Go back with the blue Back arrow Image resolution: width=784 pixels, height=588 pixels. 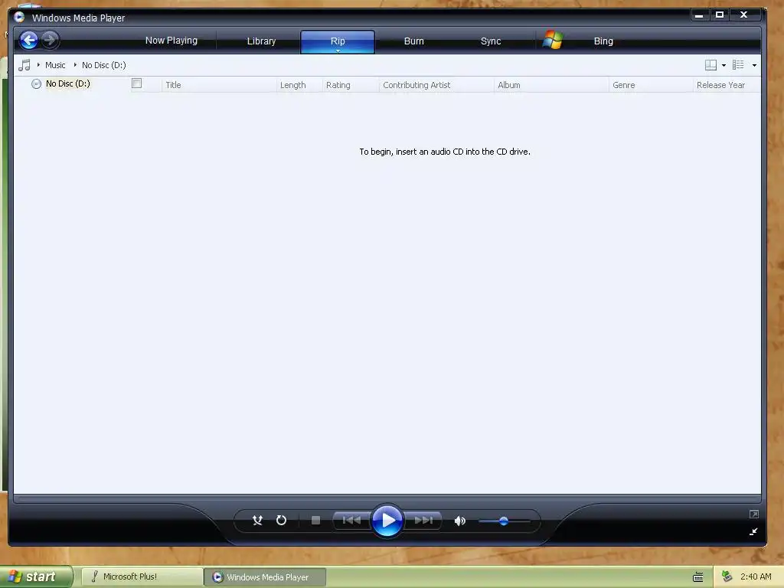(29, 40)
